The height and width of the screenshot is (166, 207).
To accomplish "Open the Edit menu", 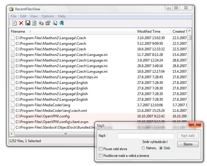I will tap(23, 16).
